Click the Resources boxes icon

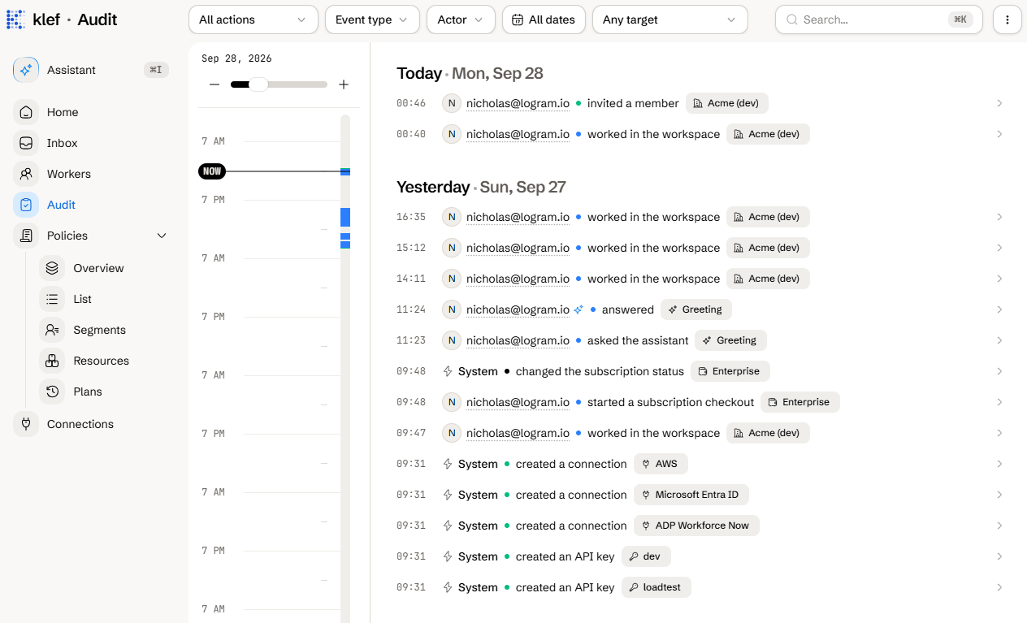coord(52,361)
